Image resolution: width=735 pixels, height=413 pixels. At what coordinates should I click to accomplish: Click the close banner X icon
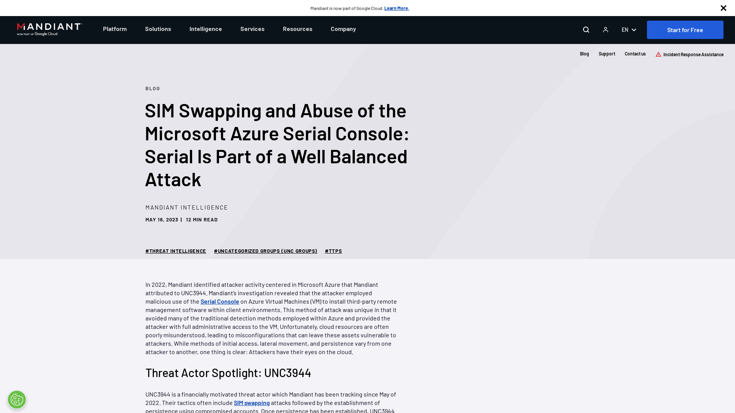pos(724,8)
